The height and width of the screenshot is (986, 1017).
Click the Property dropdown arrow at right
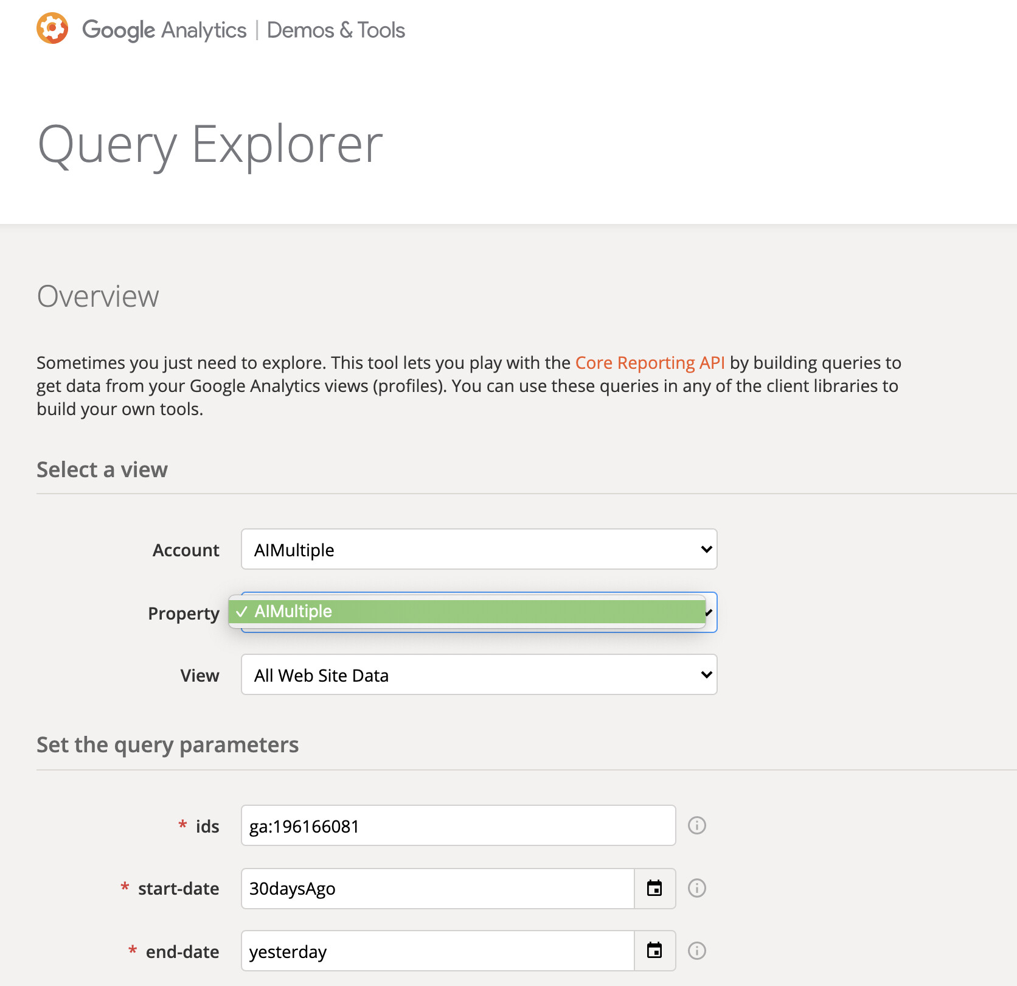(x=709, y=612)
